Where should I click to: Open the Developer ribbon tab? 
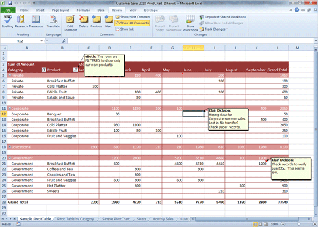click(151, 10)
